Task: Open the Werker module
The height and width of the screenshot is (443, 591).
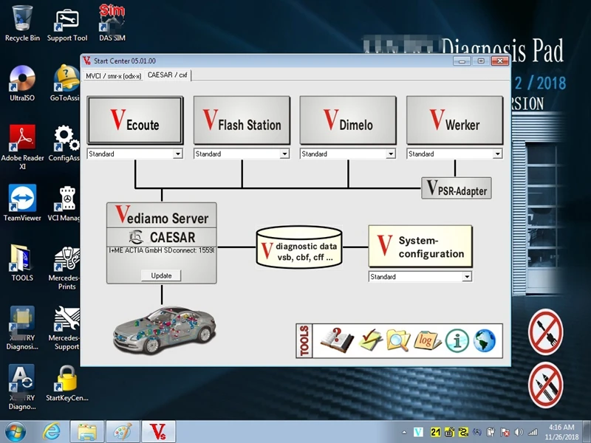Action: pyautogui.click(x=454, y=120)
